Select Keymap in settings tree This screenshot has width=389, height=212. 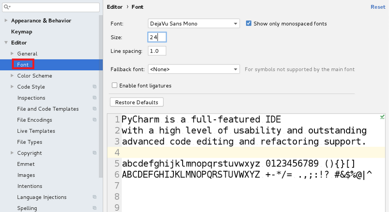coord(22,32)
